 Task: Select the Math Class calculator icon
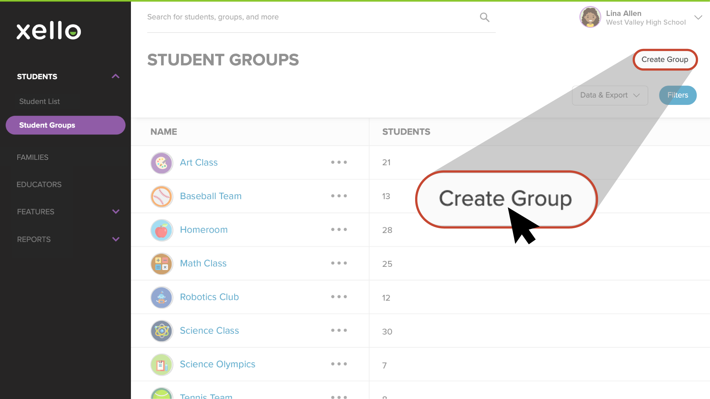[x=161, y=264]
